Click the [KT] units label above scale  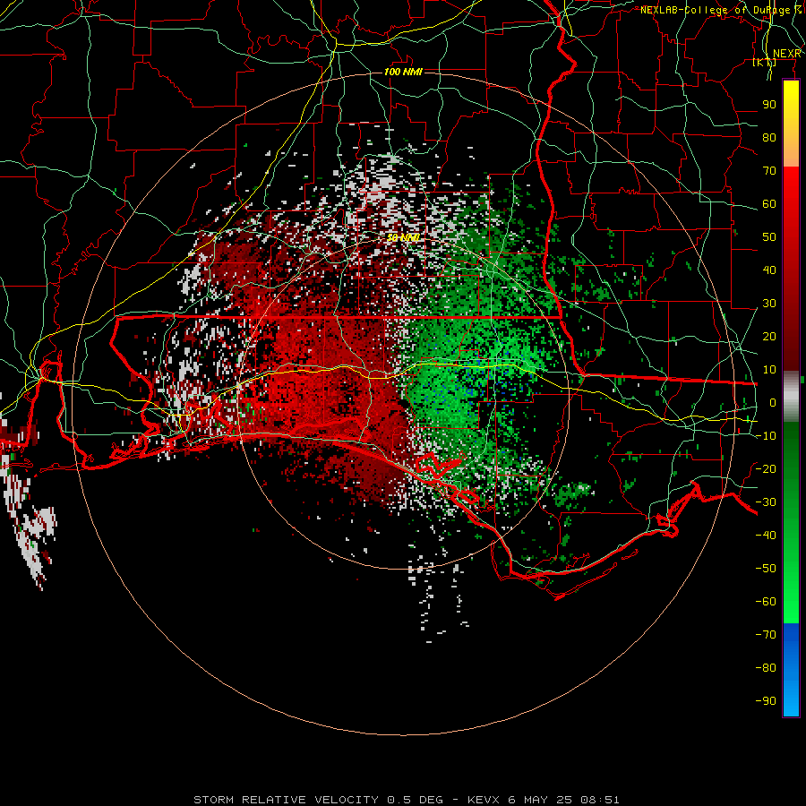point(764,63)
